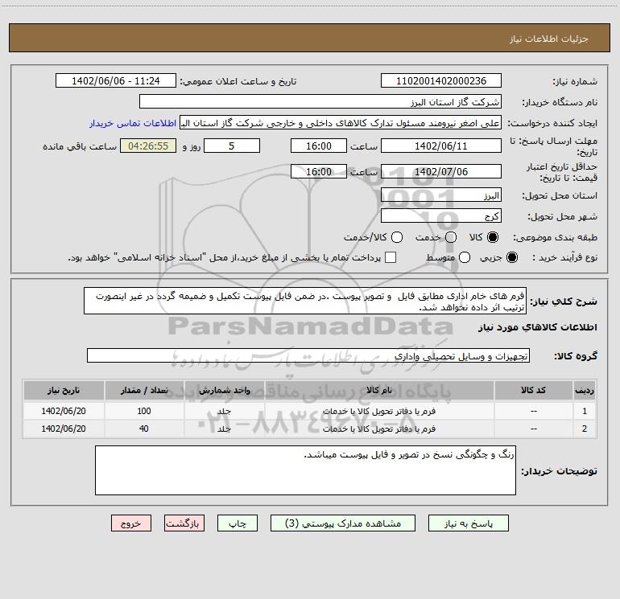Open the اطلاعات تماس خریدار link
Screen dimensions: 620x599
click(133, 123)
